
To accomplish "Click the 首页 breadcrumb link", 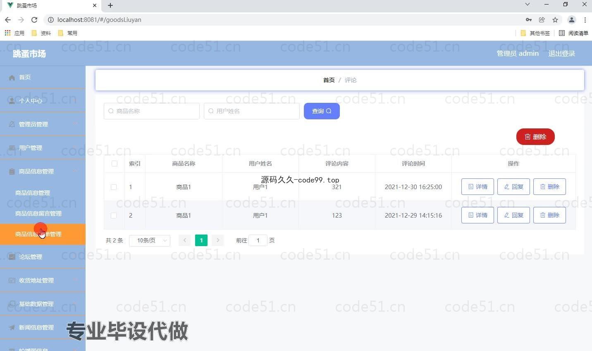I will click(x=329, y=80).
